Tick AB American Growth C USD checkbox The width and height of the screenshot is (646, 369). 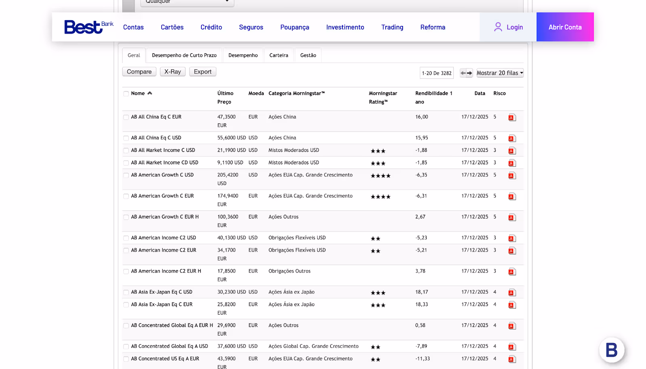[x=126, y=175]
